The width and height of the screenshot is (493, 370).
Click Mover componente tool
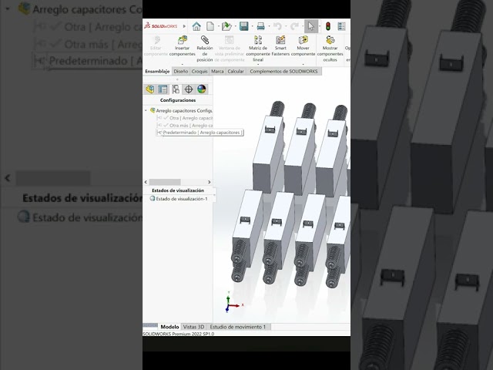pos(303,46)
